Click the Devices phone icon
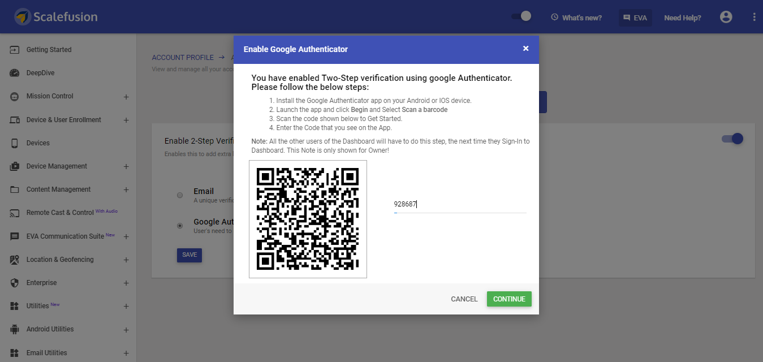This screenshot has width=763, height=362. (x=15, y=143)
